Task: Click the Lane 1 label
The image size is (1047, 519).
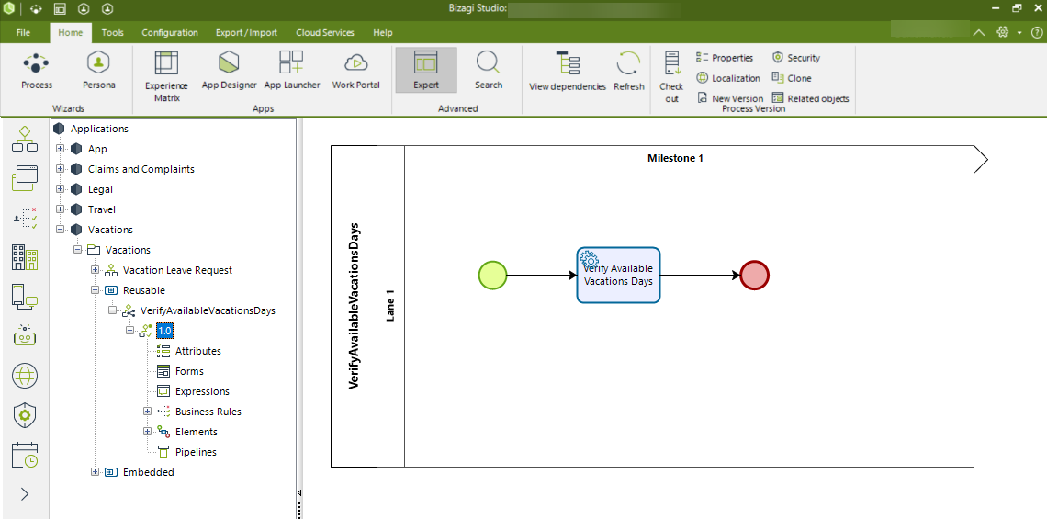Action: pos(390,305)
